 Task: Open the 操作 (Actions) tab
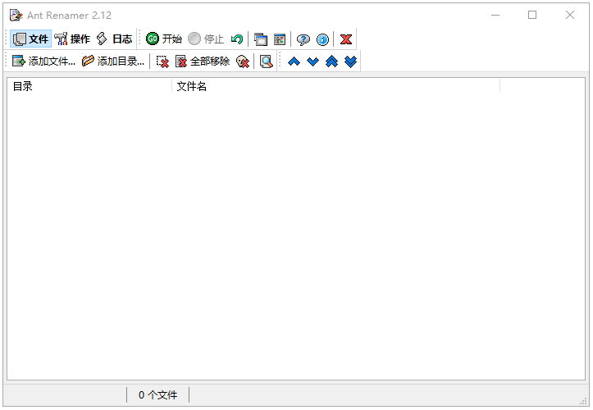pyautogui.click(x=72, y=39)
